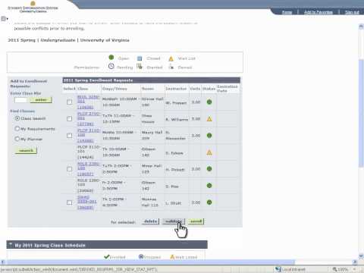The image size is (364, 273).
Task: Click the Denied permission icon in legend
Action: point(171,67)
